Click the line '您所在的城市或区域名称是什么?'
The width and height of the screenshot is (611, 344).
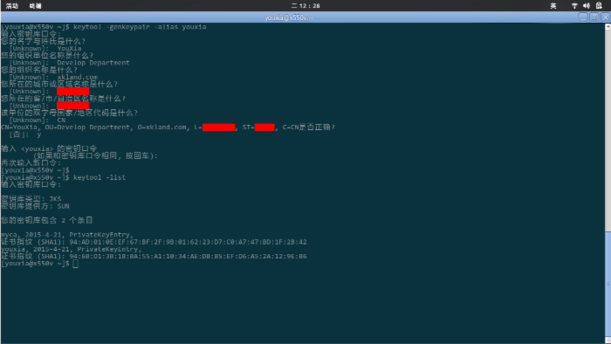[59, 84]
